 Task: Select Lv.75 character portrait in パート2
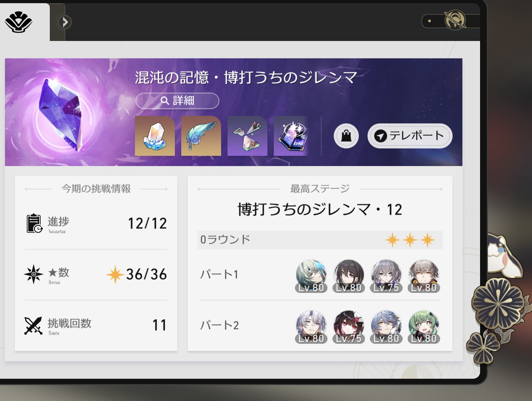pyautogui.click(x=349, y=327)
